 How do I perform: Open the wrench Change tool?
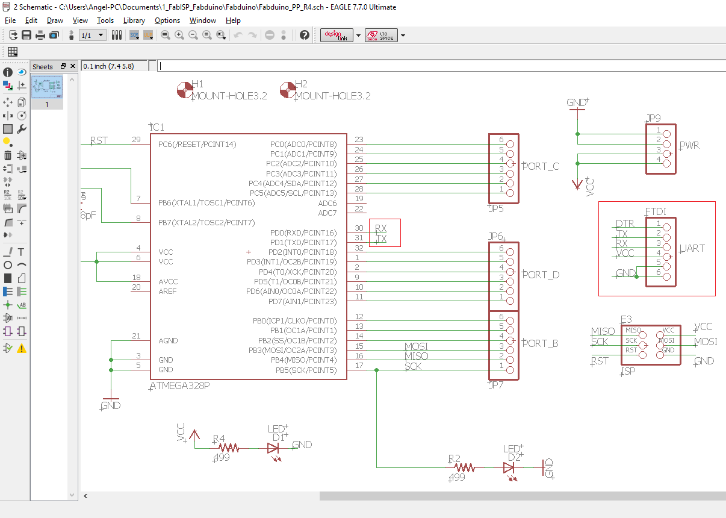pos(22,129)
